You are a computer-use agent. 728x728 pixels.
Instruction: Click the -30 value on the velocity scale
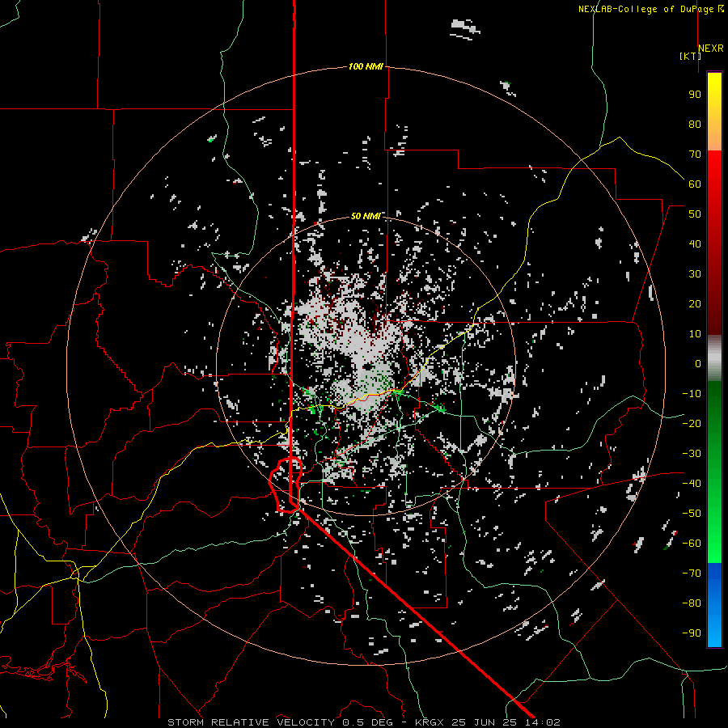(x=692, y=454)
